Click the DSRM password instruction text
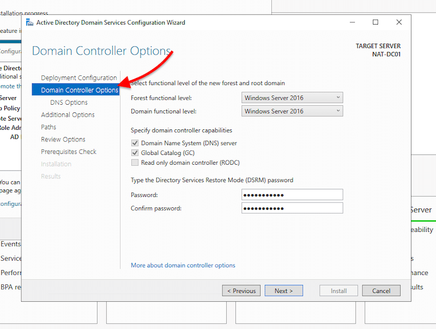 pyautogui.click(x=212, y=180)
